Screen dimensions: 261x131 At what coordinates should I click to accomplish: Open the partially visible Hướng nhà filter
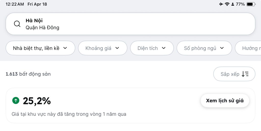click(248, 48)
